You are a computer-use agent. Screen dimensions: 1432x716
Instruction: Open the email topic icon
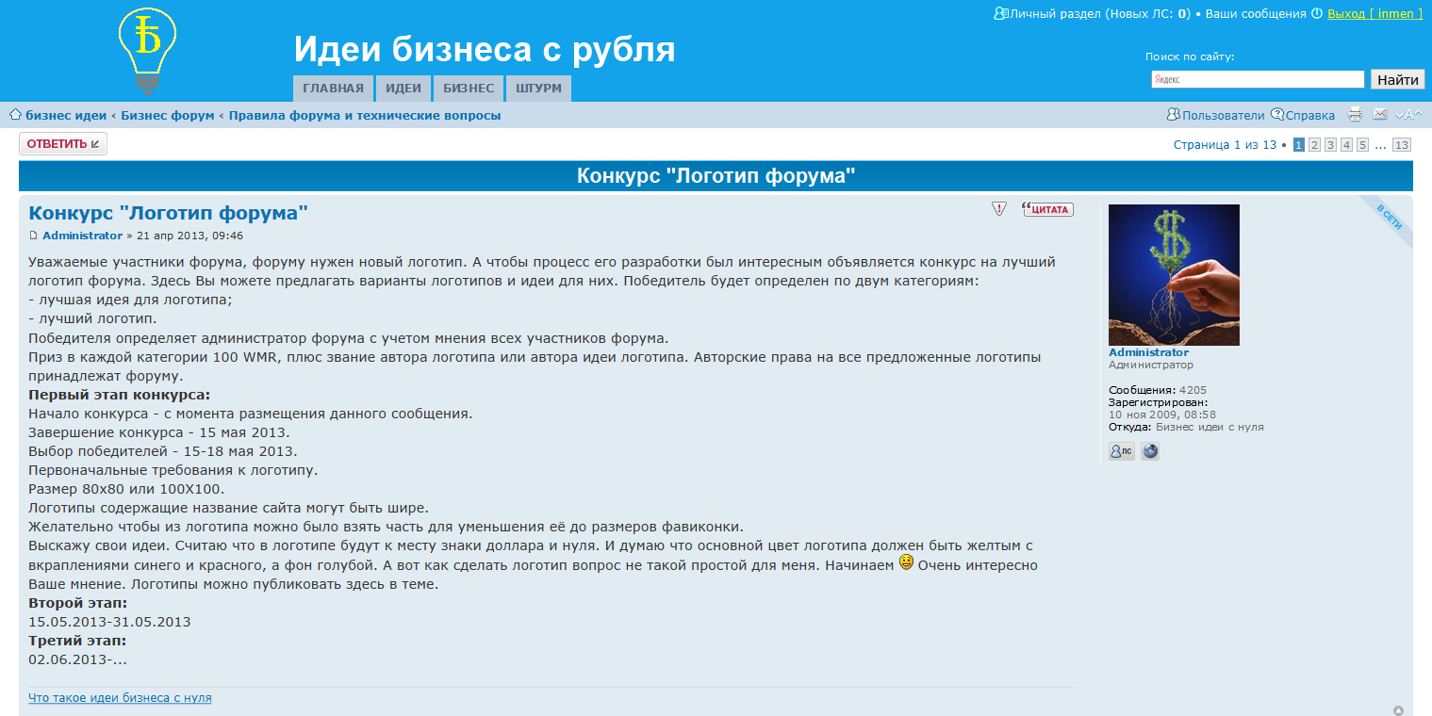1380,114
